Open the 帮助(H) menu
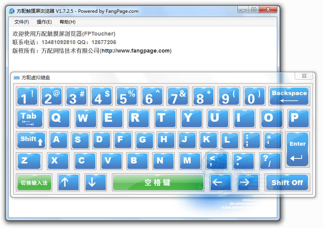The height and width of the screenshot is (228, 323). (67, 22)
